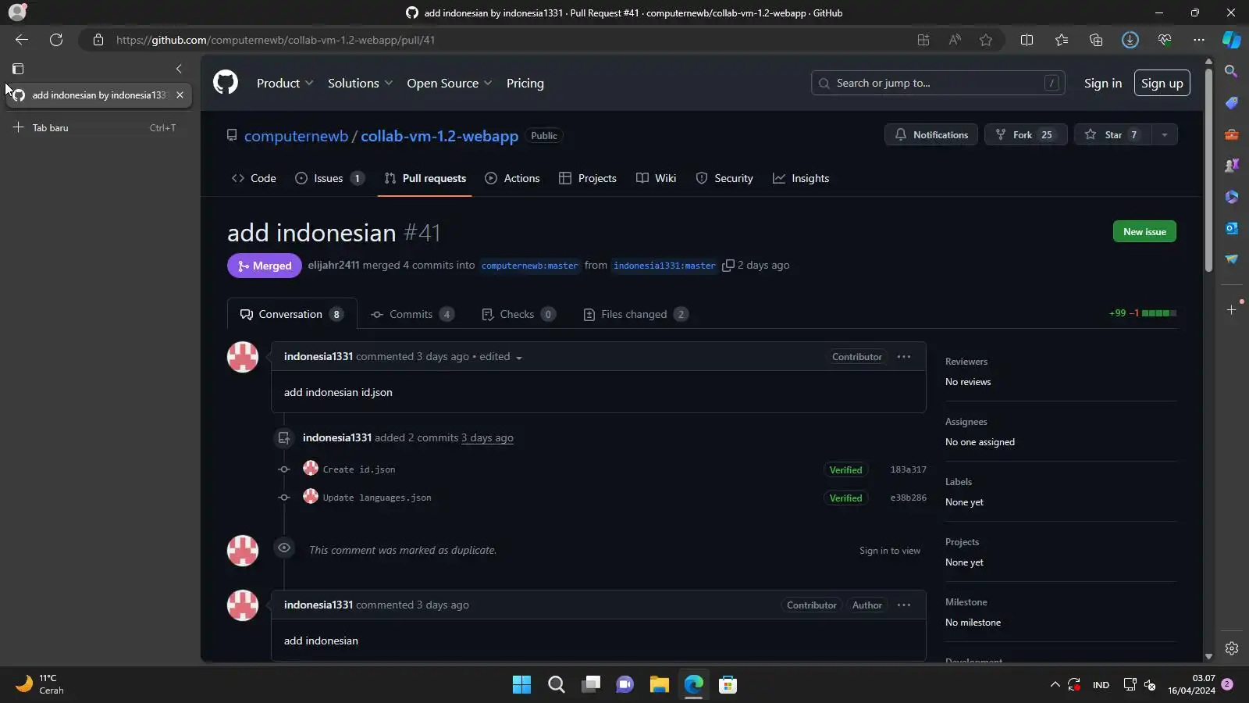
Task: Open Windows Start menu
Action: click(x=521, y=685)
